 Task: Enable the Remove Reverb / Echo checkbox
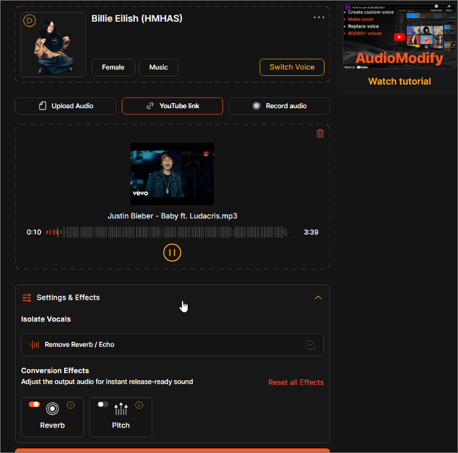coord(310,345)
